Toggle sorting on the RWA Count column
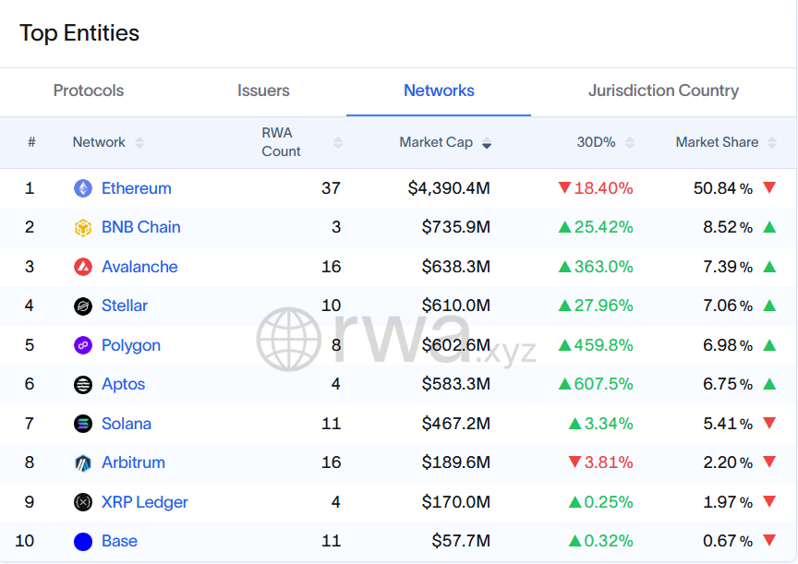The image size is (798, 564). pos(338,143)
